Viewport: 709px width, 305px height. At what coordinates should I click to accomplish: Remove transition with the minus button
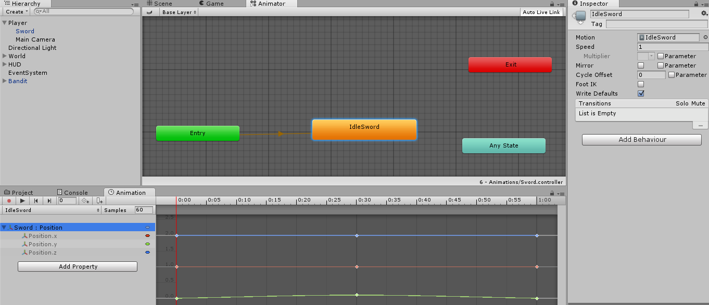tap(701, 125)
